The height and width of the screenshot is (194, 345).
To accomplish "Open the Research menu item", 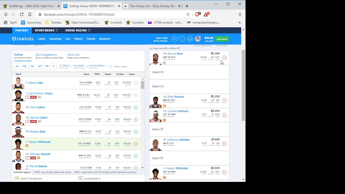I will click(105, 39).
